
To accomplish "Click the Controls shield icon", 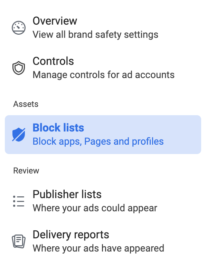I will click(x=19, y=68).
